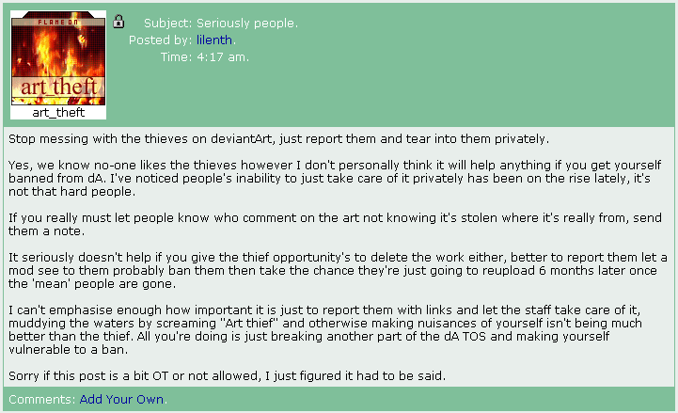The width and height of the screenshot is (678, 413).
Task: Click paragraph starting I can't emphasise enough
Action: tap(325, 329)
